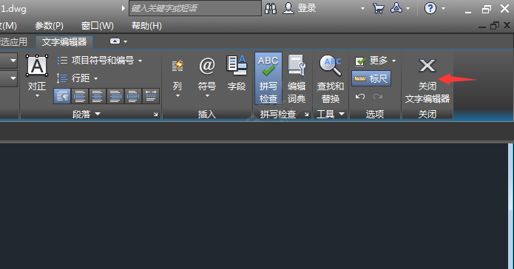
Task: Open spell check settings launcher arrow
Action: 306,115
